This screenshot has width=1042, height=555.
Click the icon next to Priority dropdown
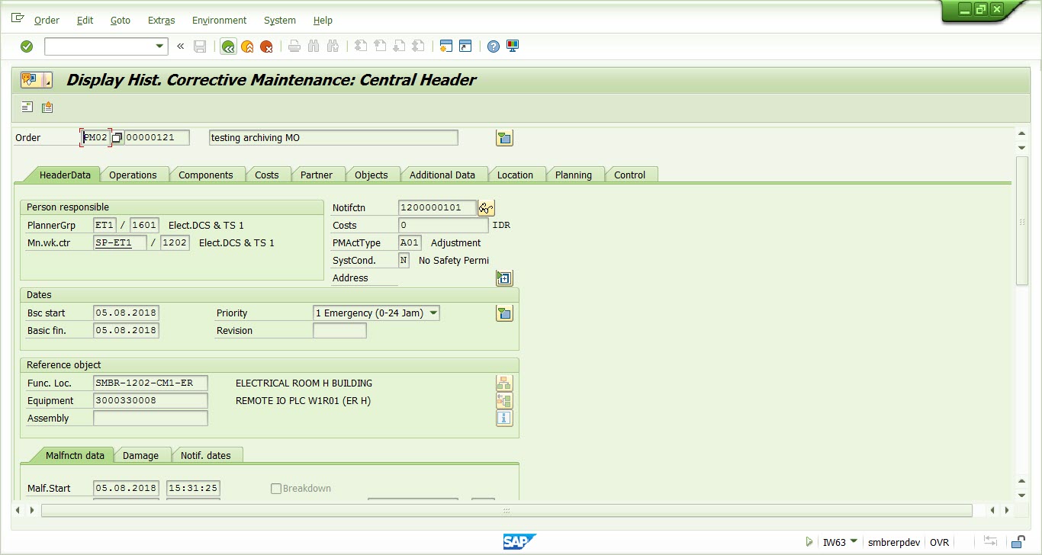(504, 313)
